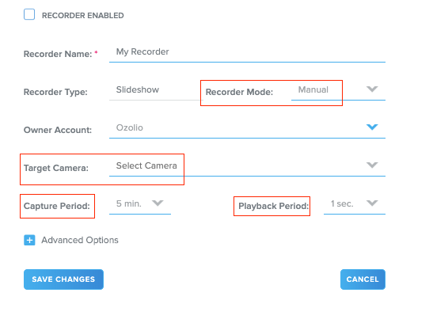433x323 pixels.
Task: Open the 1 sec. playback dropdown
Action: click(x=355, y=204)
